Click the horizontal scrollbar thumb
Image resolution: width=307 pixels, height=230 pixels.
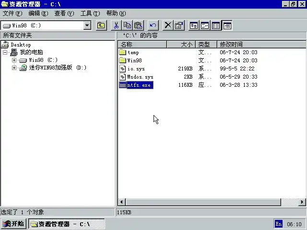(x=203, y=202)
